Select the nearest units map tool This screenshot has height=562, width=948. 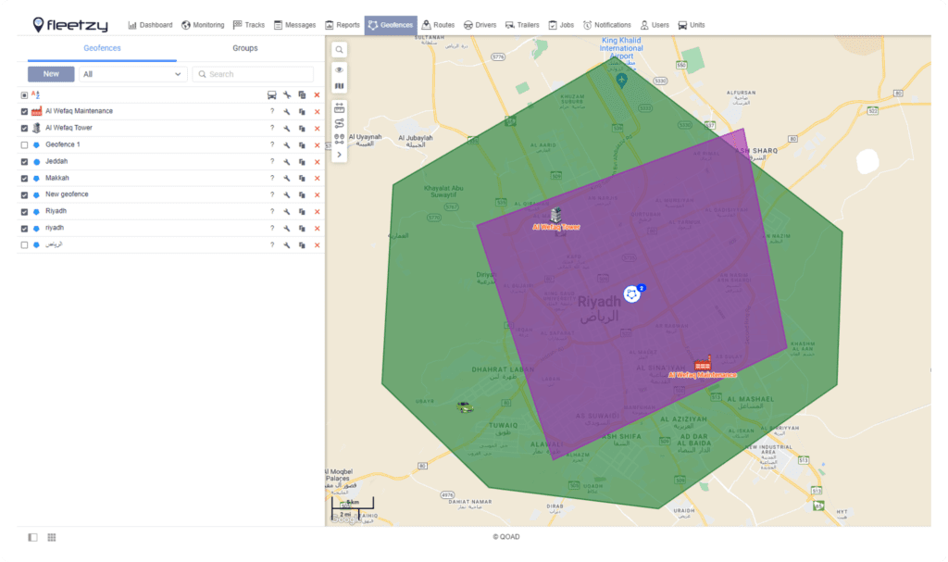(339, 139)
